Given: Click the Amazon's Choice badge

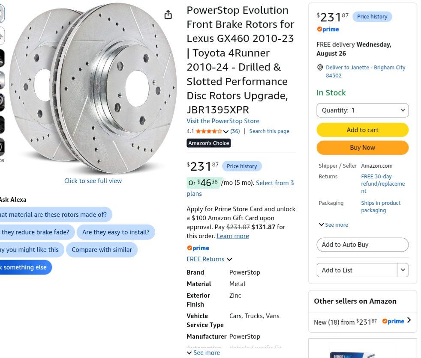Looking at the screenshot, I should click(x=209, y=143).
